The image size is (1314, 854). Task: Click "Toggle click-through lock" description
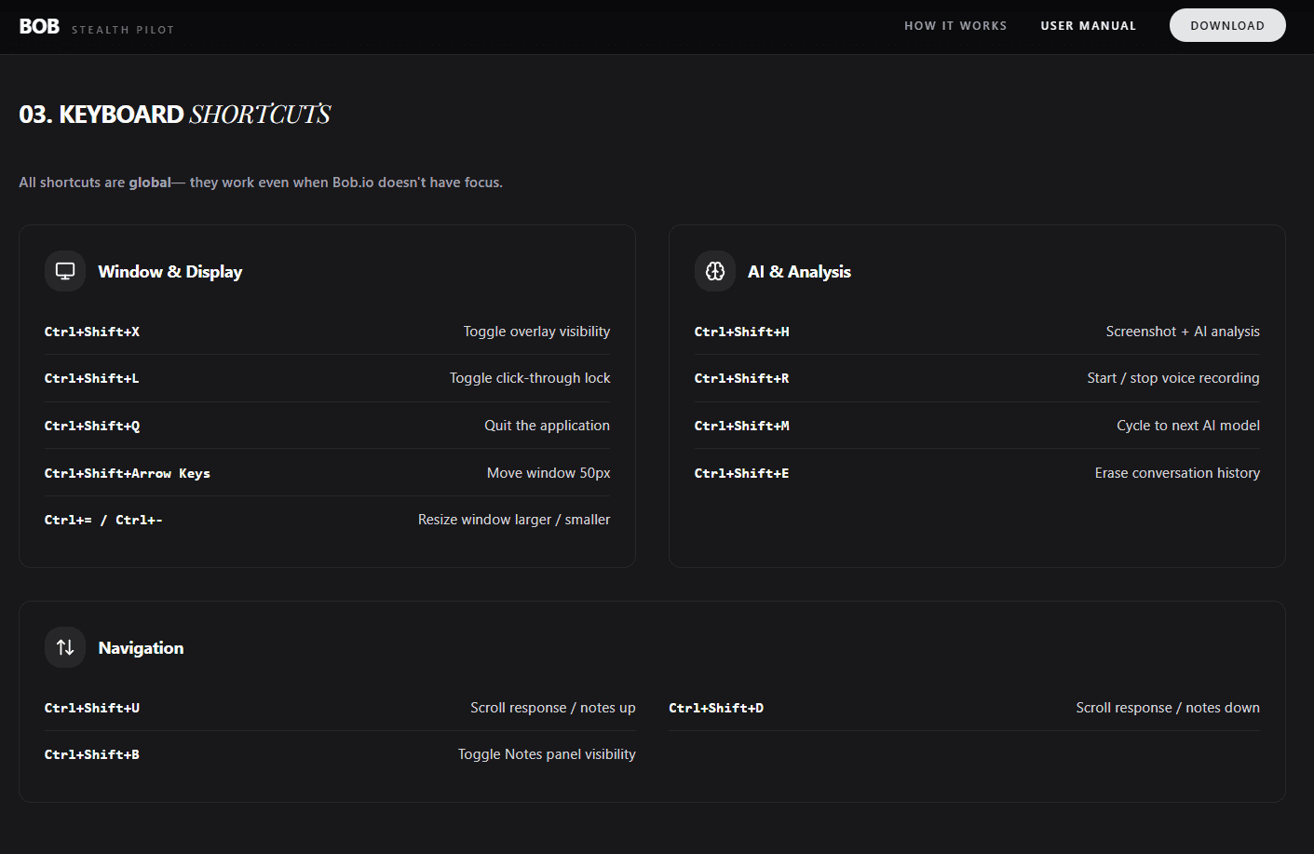530,378
